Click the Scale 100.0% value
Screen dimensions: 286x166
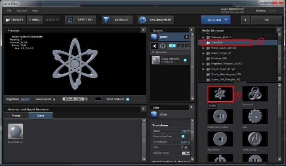(x=186, y=131)
